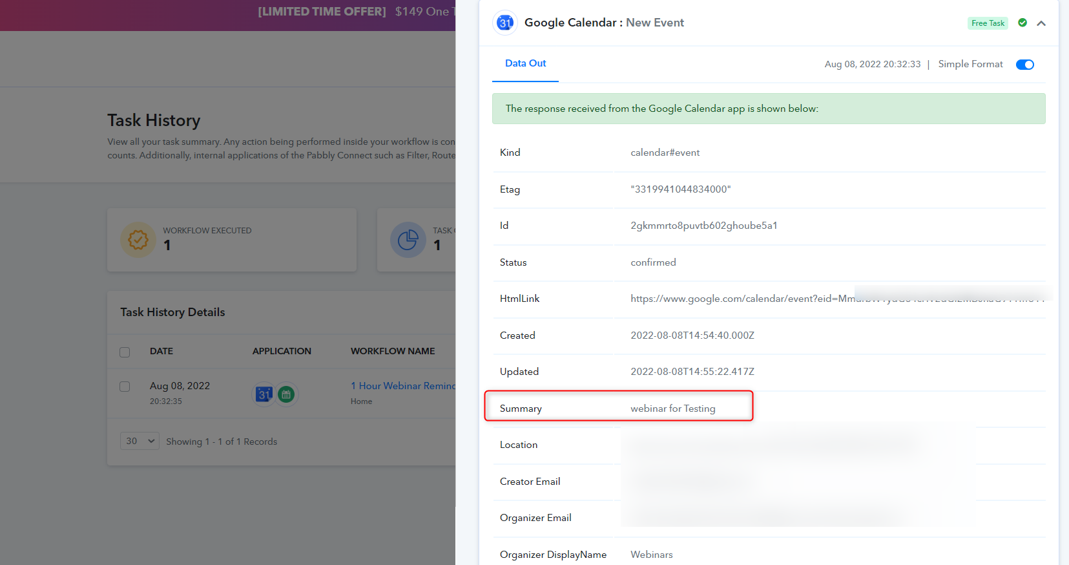The image size is (1069, 565).
Task: Click the Summary value webinar for Testing
Action: click(672, 409)
